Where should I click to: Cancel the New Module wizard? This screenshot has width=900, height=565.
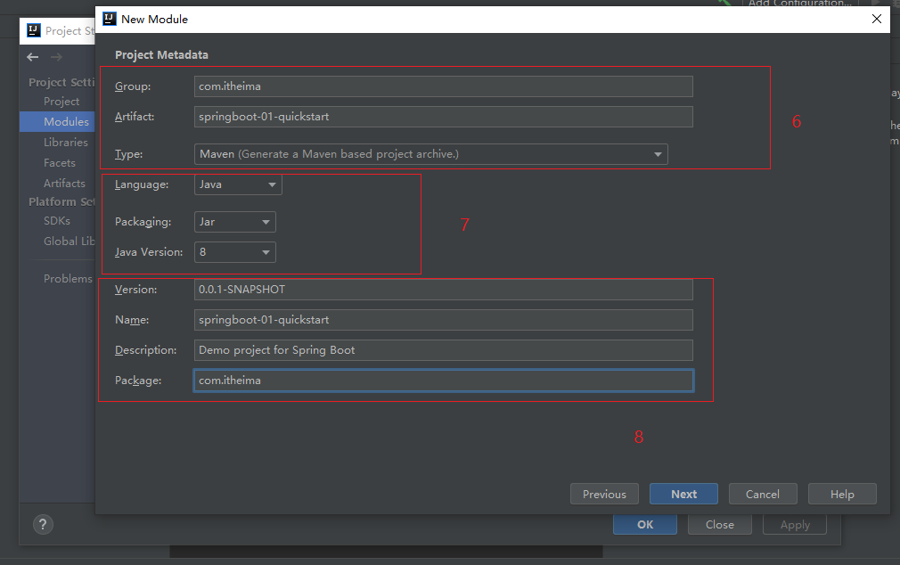(x=762, y=494)
